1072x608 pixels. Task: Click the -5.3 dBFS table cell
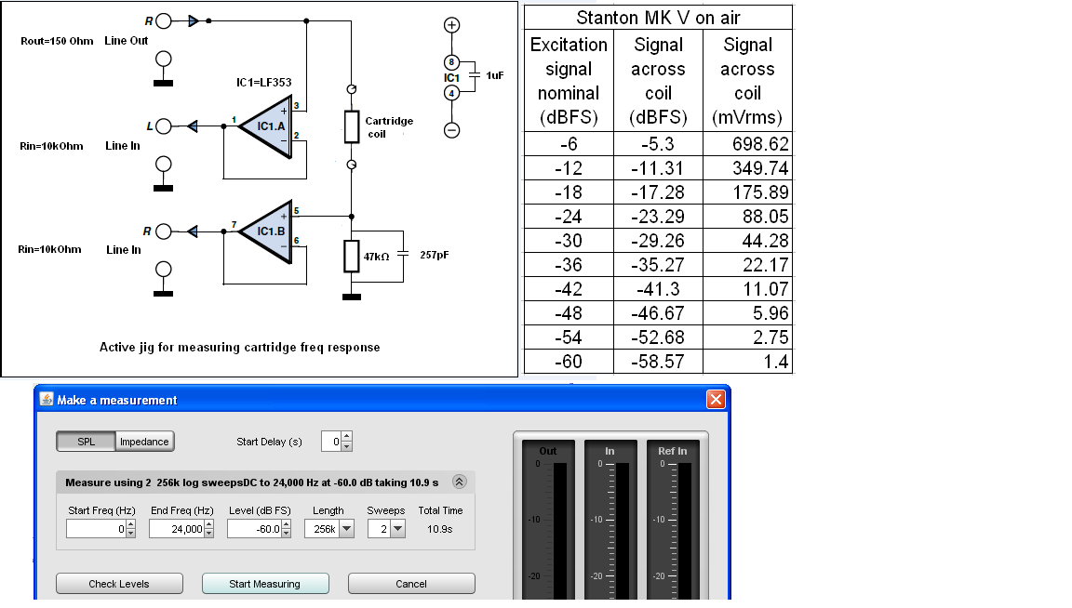click(x=659, y=144)
